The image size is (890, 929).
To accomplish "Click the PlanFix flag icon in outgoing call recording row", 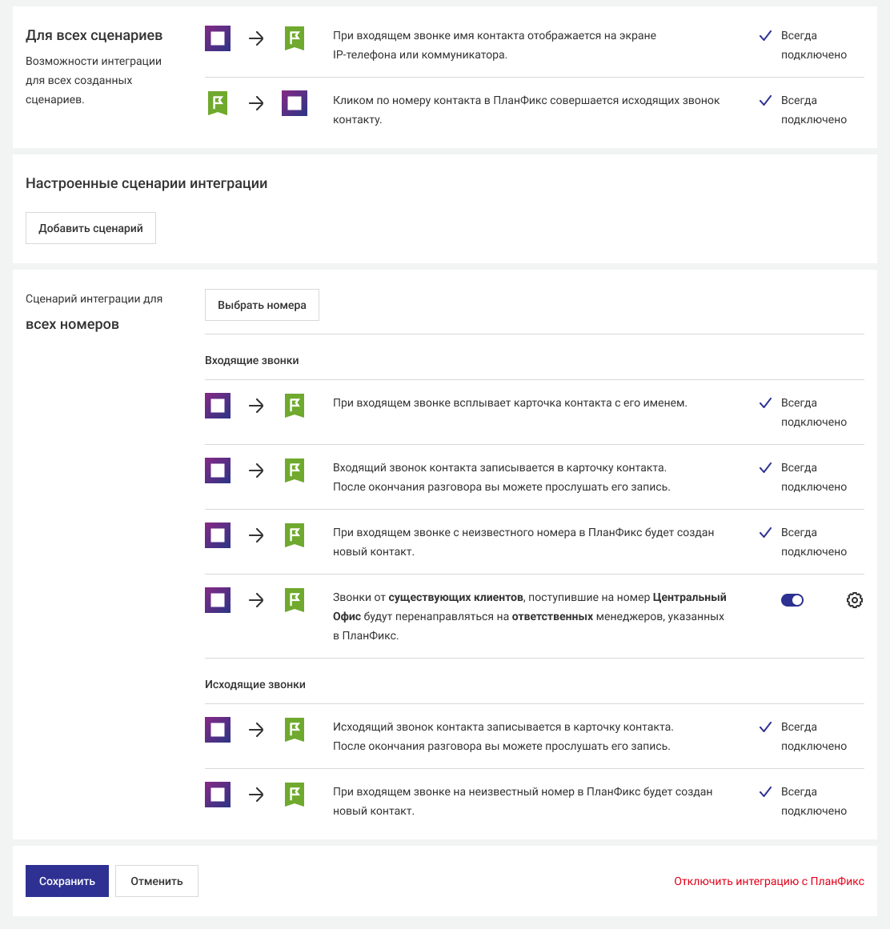I will click(295, 730).
